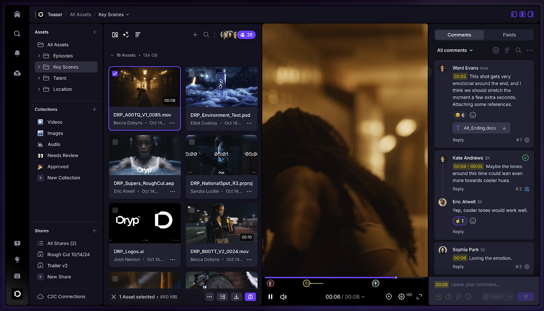The height and width of the screenshot is (311, 544).
Task: Download the Alt_Ending.docx attachment
Action: [504, 128]
